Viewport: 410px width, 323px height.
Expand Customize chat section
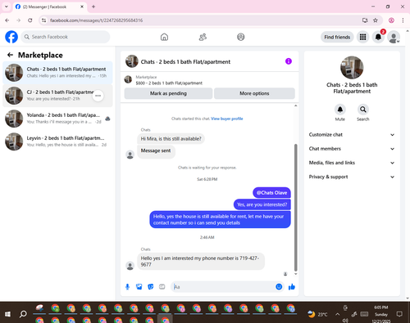click(x=352, y=135)
